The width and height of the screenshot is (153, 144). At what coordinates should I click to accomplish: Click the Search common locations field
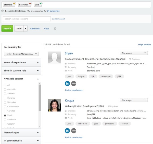(27, 19)
